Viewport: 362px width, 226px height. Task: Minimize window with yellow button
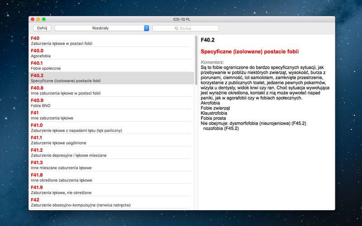38,19
